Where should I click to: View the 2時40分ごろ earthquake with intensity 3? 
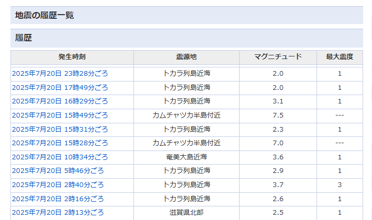pyautogui.click(x=58, y=184)
